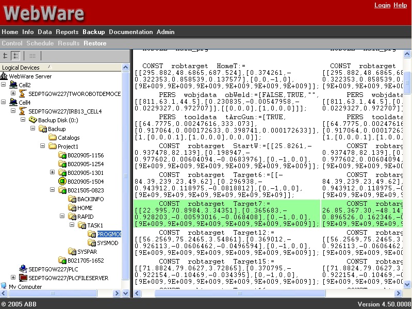
Task: Expand the B020905-1301 backup node
Action: click(52, 173)
